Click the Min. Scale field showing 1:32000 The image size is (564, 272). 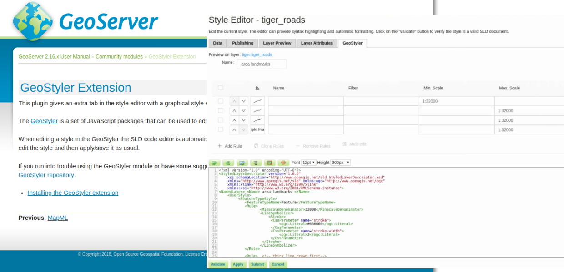pos(457,101)
